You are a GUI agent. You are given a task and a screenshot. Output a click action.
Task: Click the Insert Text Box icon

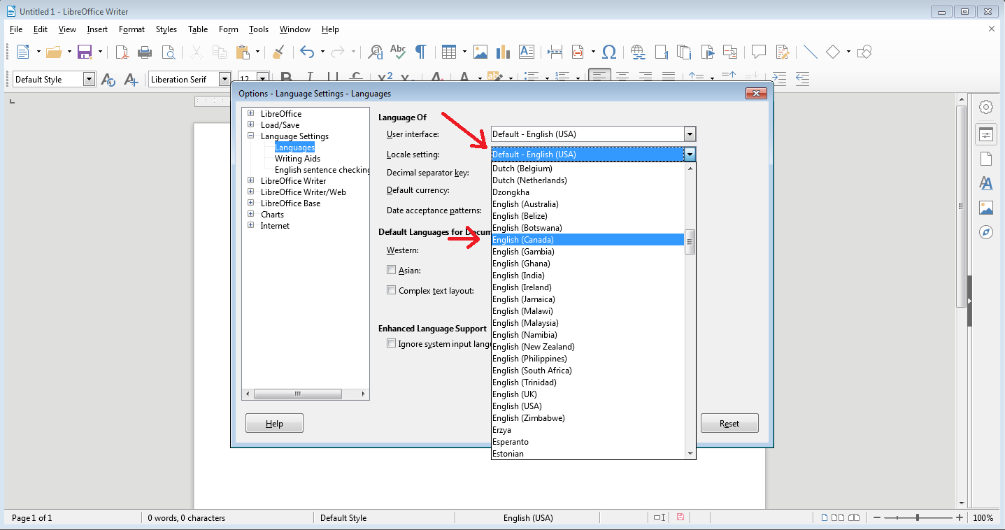pyautogui.click(x=527, y=52)
